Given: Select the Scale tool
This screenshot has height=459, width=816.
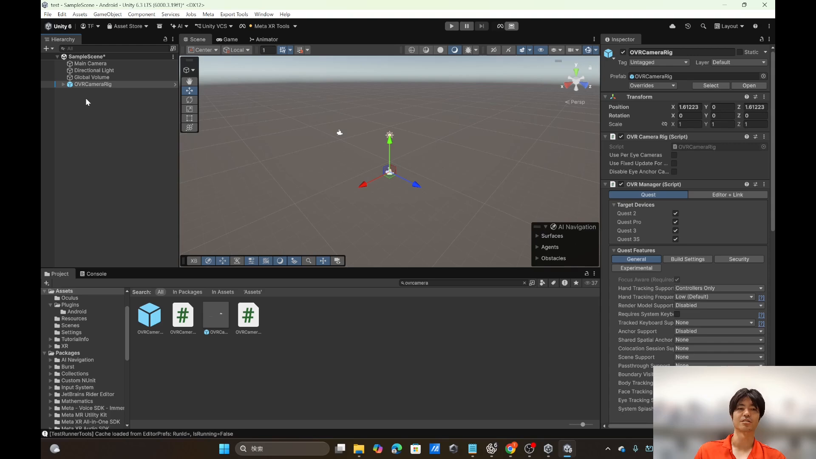Looking at the screenshot, I should (189, 109).
